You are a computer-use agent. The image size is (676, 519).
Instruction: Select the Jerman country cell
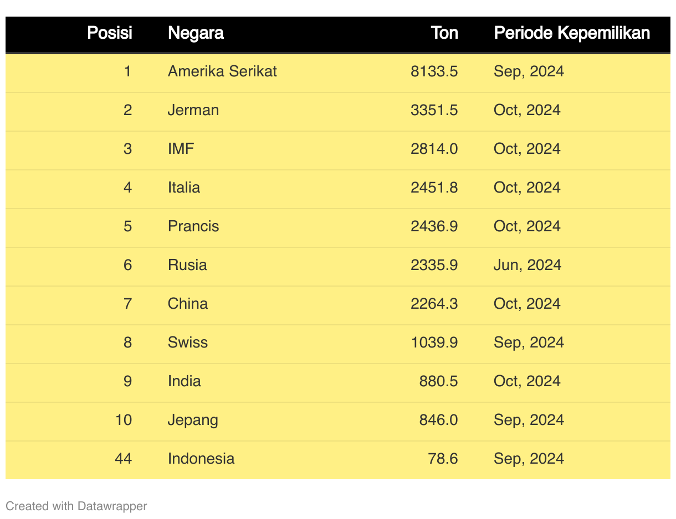[193, 110]
